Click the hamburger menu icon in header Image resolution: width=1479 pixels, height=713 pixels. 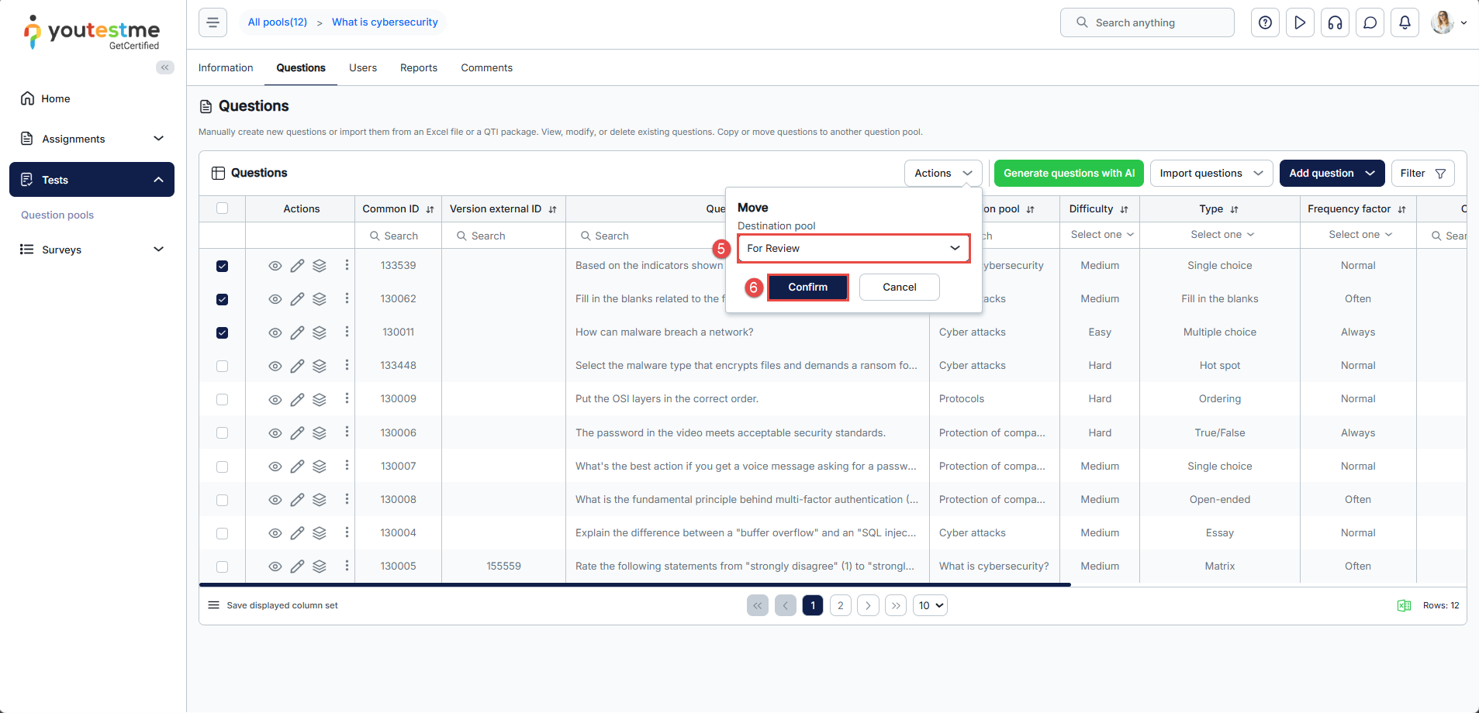[x=213, y=22]
